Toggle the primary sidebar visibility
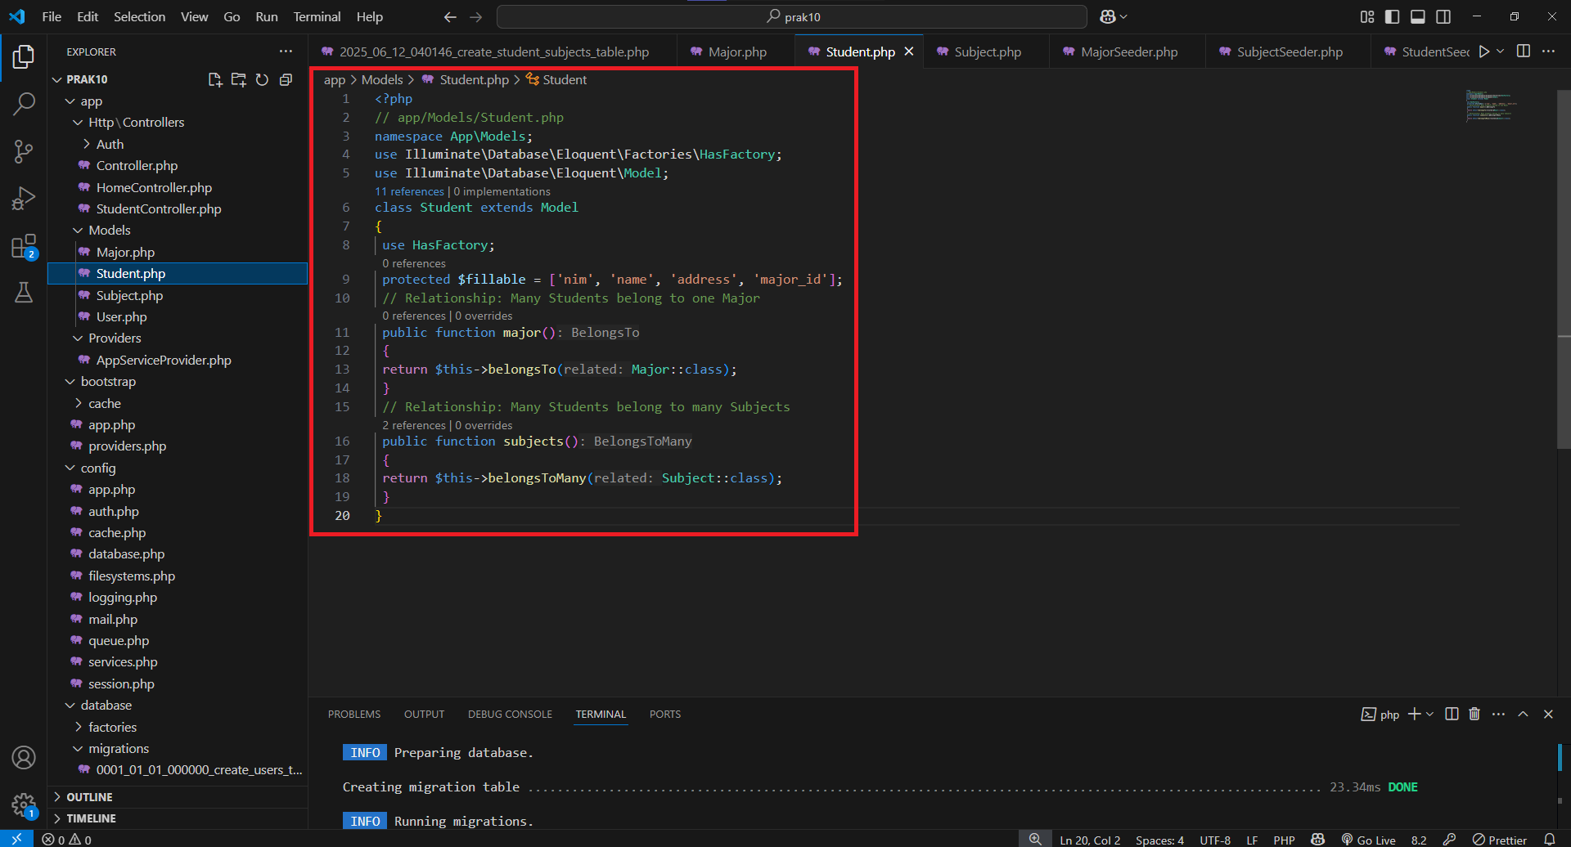This screenshot has height=847, width=1571. (1392, 16)
